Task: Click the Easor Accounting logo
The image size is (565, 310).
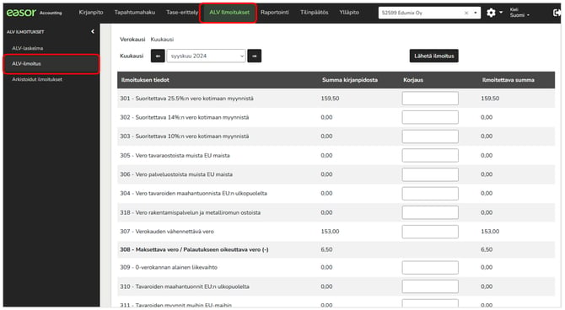Action: (x=34, y=13)
